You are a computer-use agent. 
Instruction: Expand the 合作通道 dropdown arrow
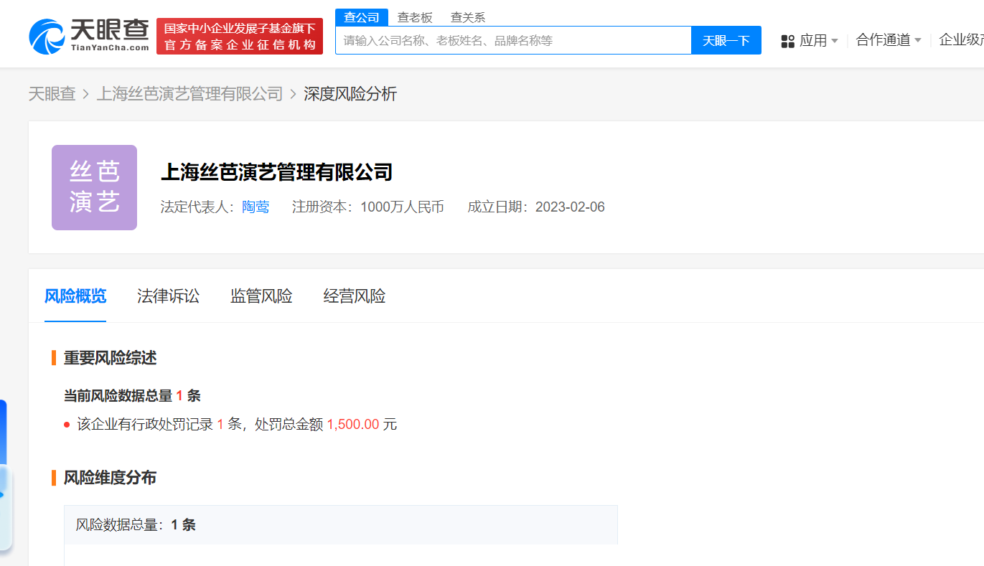[x=918, y=40]
